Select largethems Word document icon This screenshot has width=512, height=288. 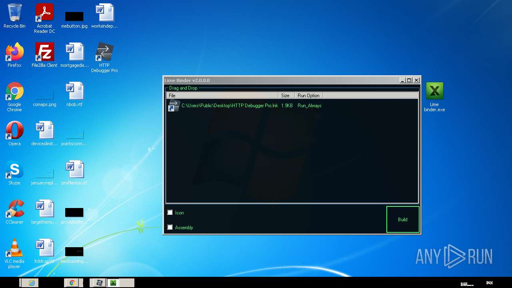(x=44, y=212)
